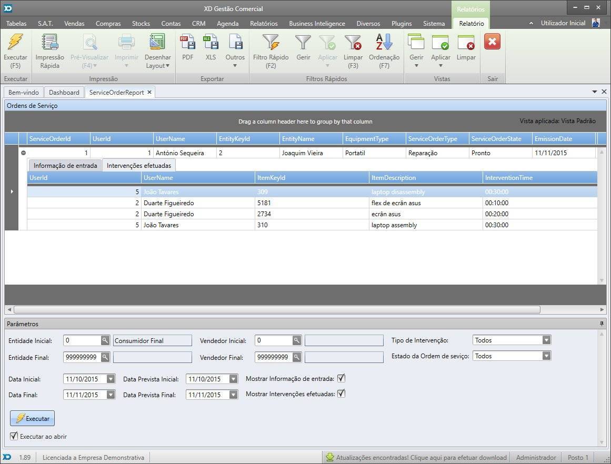Image resolution: width=611 pixels, height=464 pixels.
Task: Click user avatar icon beside Utilizador Inicial
Action: (x=596, y=23)
